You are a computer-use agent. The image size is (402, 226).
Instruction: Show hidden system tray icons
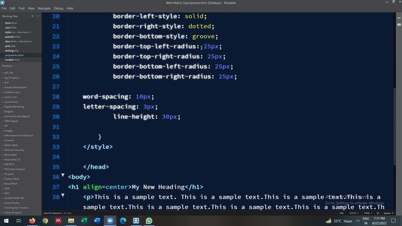pos(358,220)
